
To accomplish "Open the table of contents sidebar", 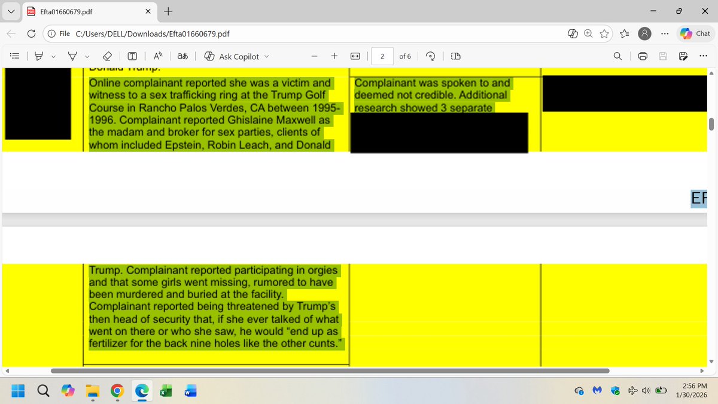I will [x=16, y=56].
